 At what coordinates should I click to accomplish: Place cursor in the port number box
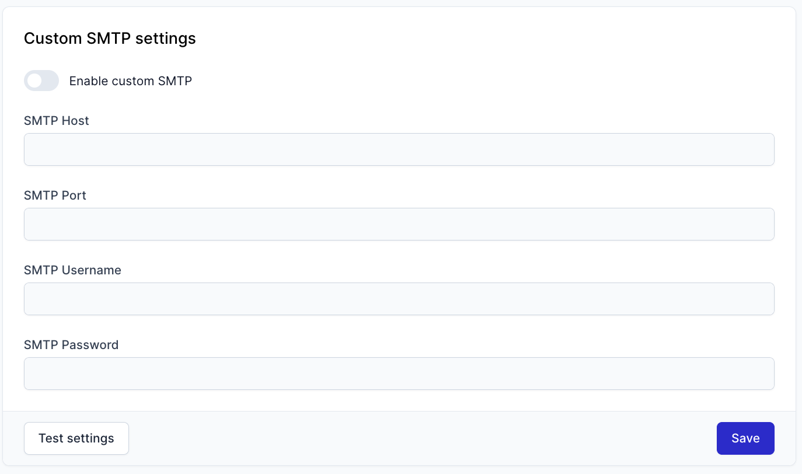[399, 224]
